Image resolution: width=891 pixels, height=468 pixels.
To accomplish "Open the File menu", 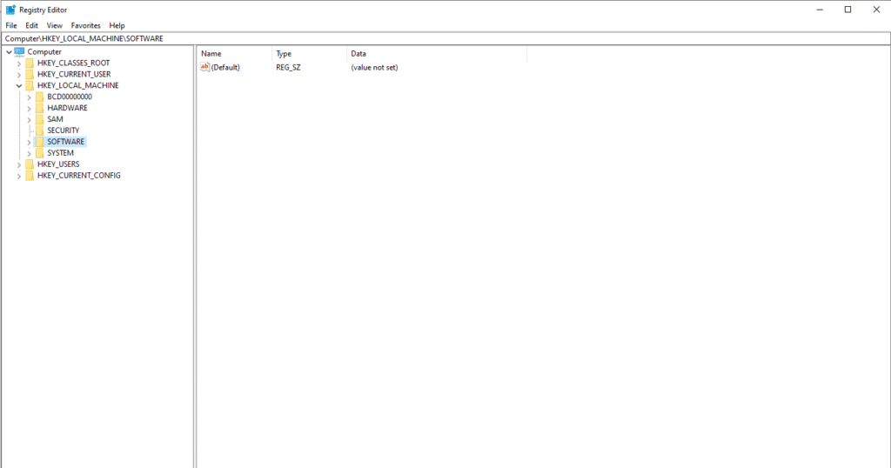I will (x=11, y=26).
